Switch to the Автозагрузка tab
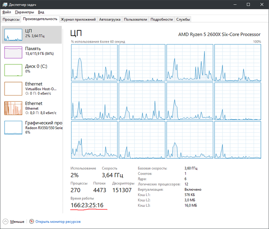The height and width of the screenshot is (229, 269). point(110,19)
